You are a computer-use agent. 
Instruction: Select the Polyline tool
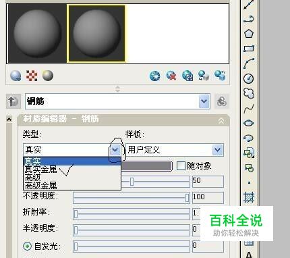pyautogui.click(x=249, y=20)
